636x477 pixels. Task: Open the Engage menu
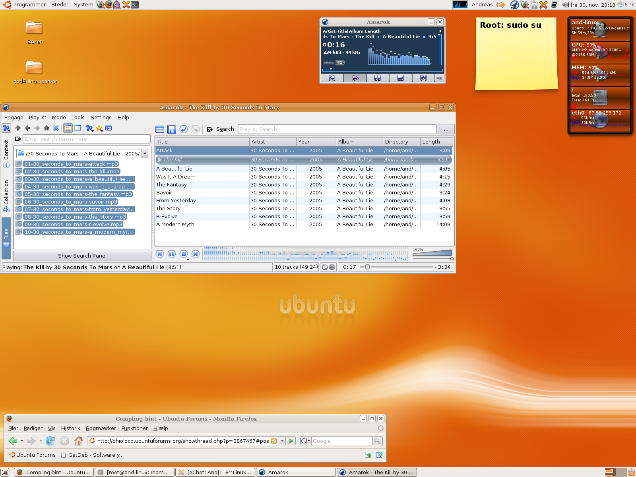(x=14, y=117)
